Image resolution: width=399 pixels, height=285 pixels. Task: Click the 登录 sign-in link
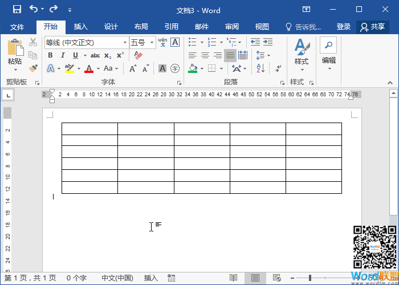(x=344, y=27)
